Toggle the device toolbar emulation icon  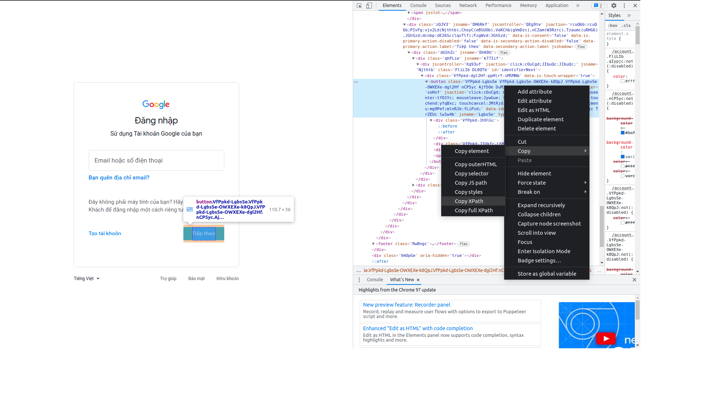pos(369,6)
